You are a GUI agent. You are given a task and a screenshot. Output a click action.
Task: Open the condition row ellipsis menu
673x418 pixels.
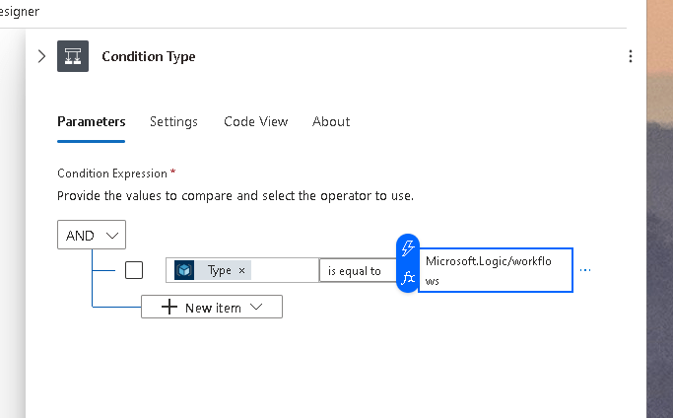585,270
